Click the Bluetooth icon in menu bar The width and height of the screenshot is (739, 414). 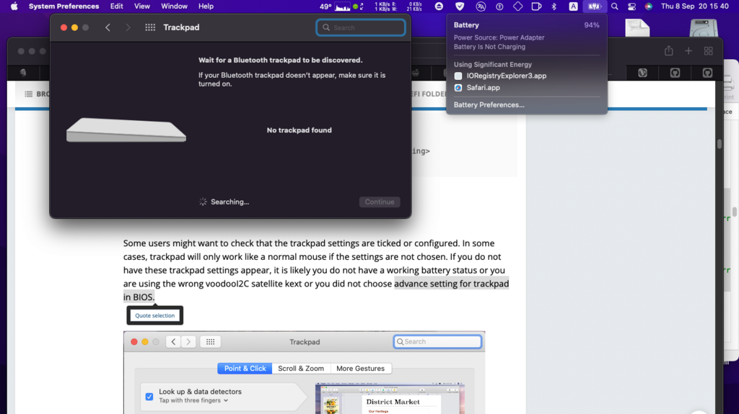click(554, 6)
